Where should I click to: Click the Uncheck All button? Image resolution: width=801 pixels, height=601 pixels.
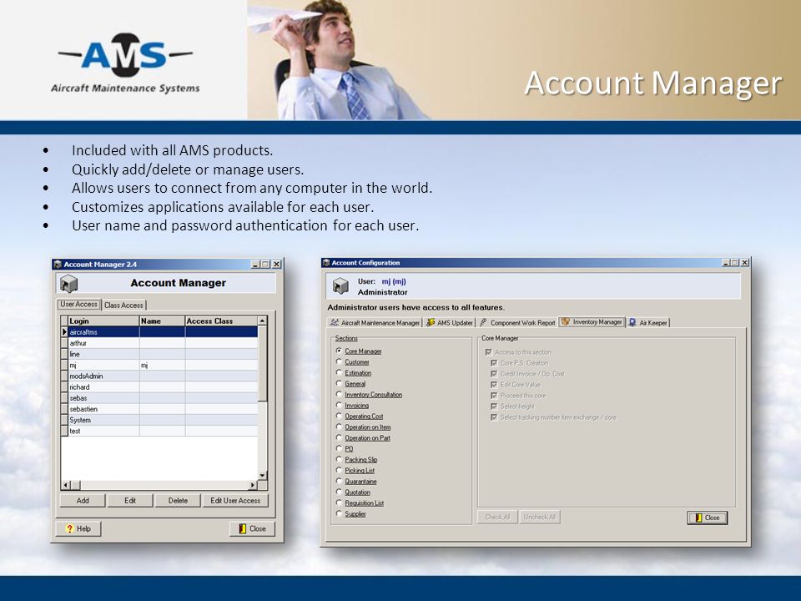click(x=540, y=517)
